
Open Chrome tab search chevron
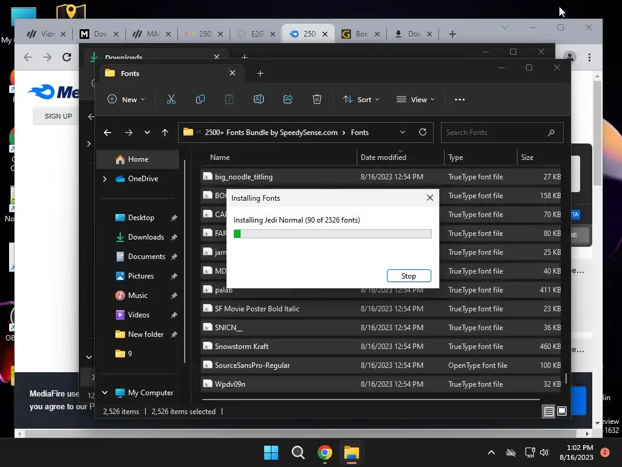click(505, 27)
